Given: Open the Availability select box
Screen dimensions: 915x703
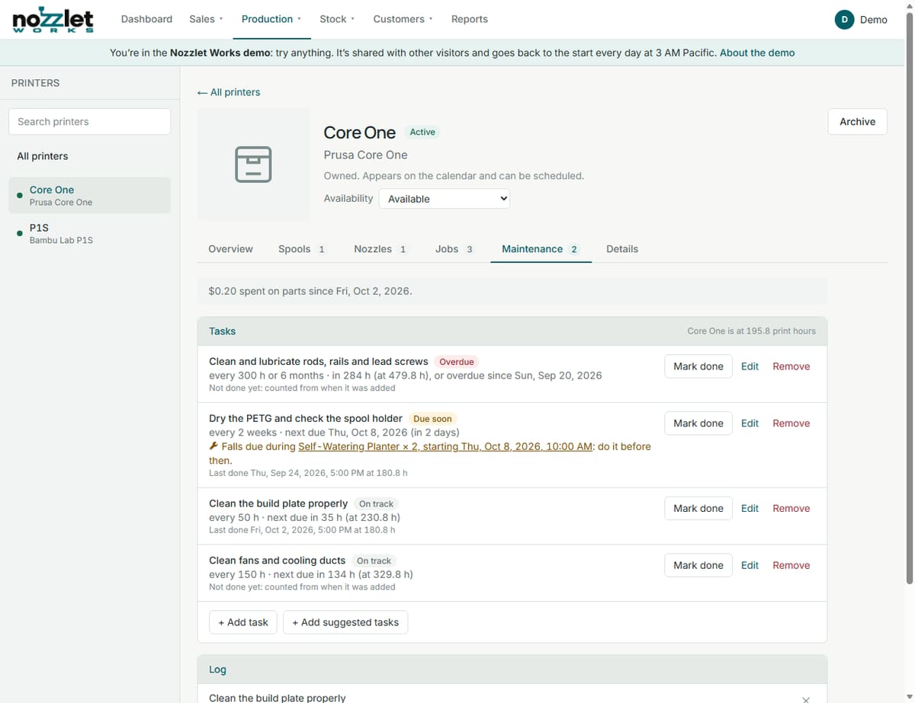Looking at the screenshot, I should click(444, 199).
